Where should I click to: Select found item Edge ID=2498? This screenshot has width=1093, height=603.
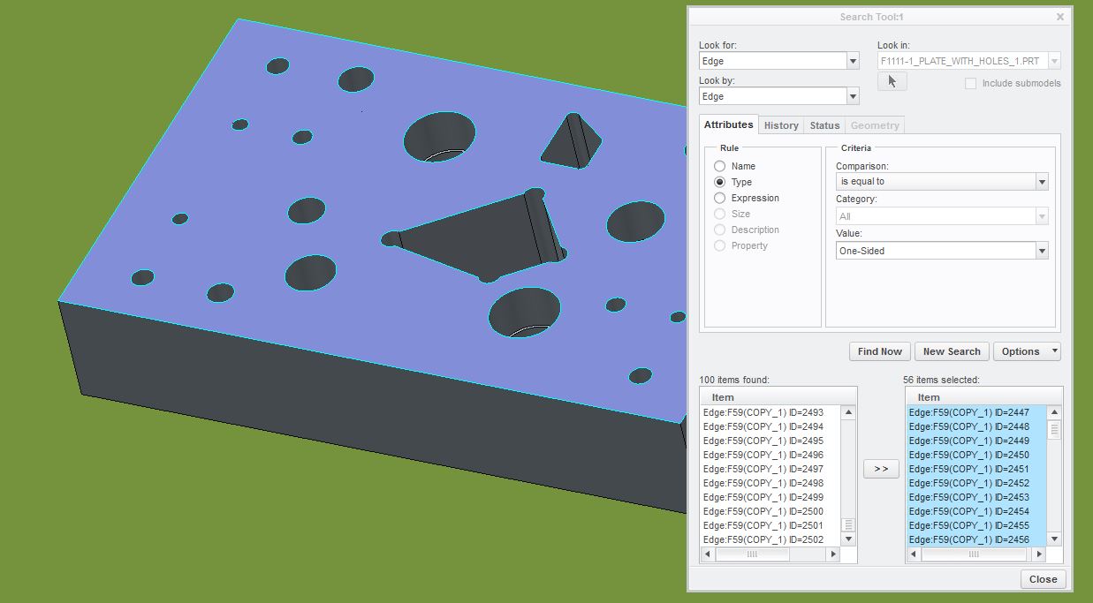pos(770,483)
